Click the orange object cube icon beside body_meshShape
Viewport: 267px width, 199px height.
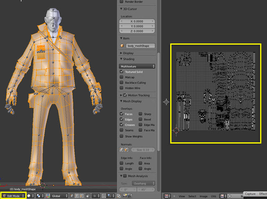(x=122, y=46)
